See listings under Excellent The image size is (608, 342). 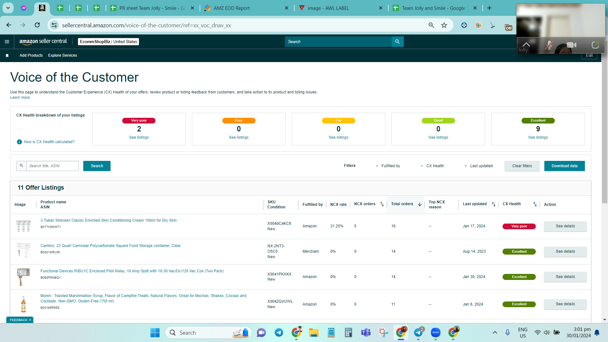[538, 137]
